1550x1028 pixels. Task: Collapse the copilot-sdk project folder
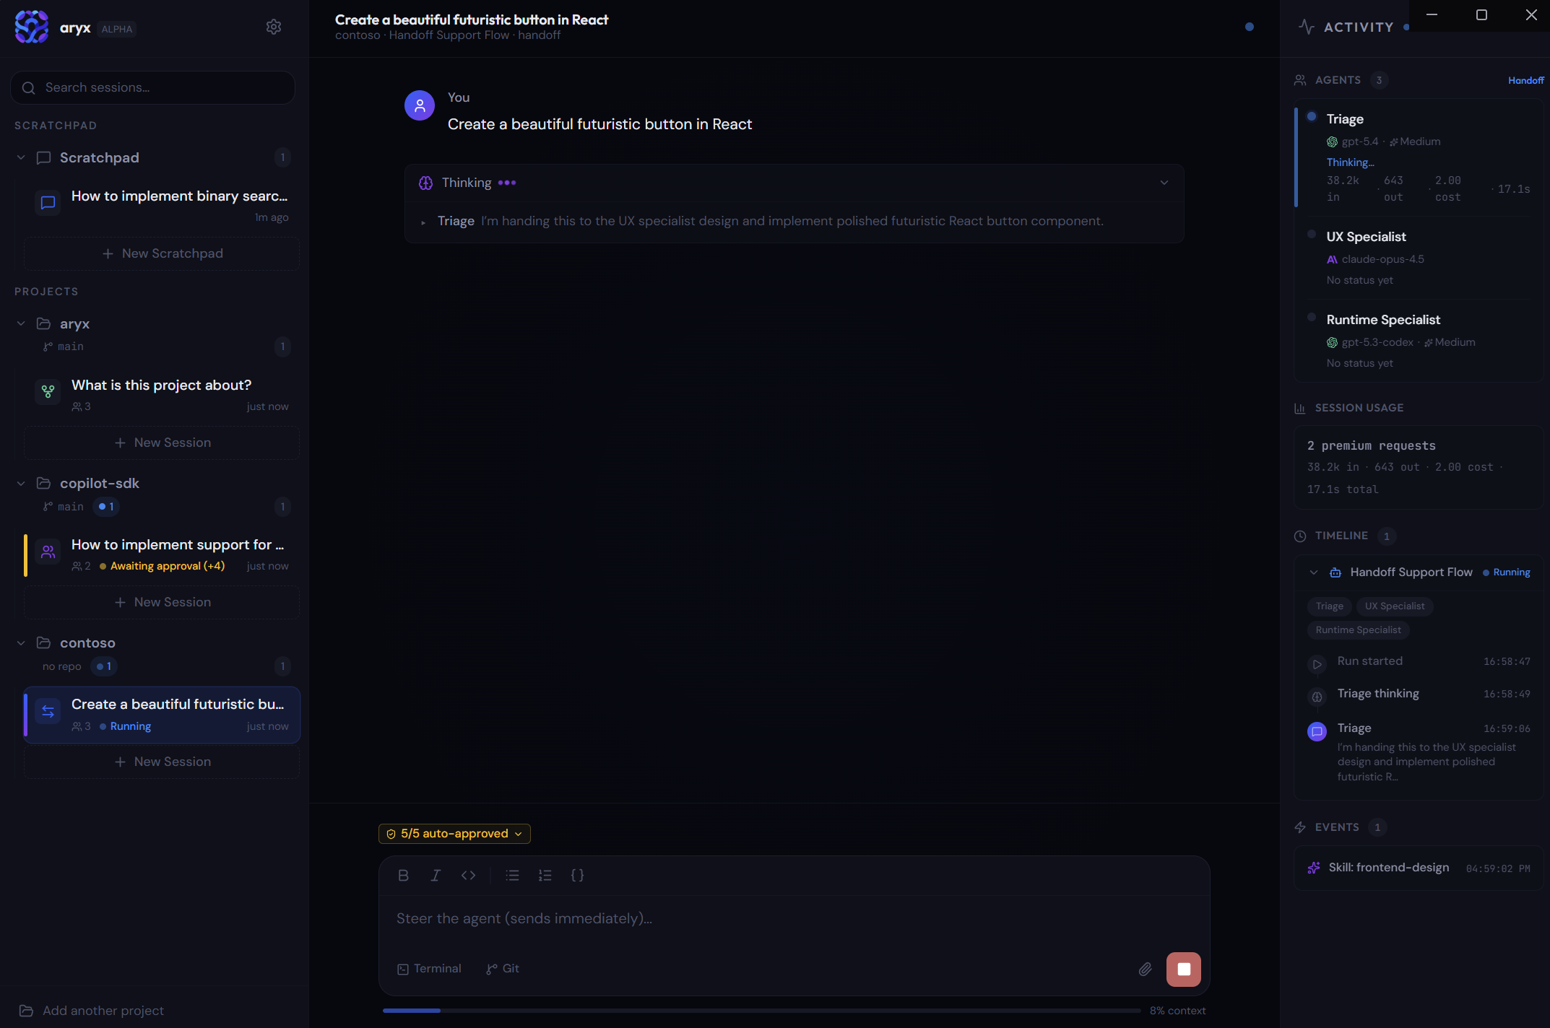click(x=21, y=483)
